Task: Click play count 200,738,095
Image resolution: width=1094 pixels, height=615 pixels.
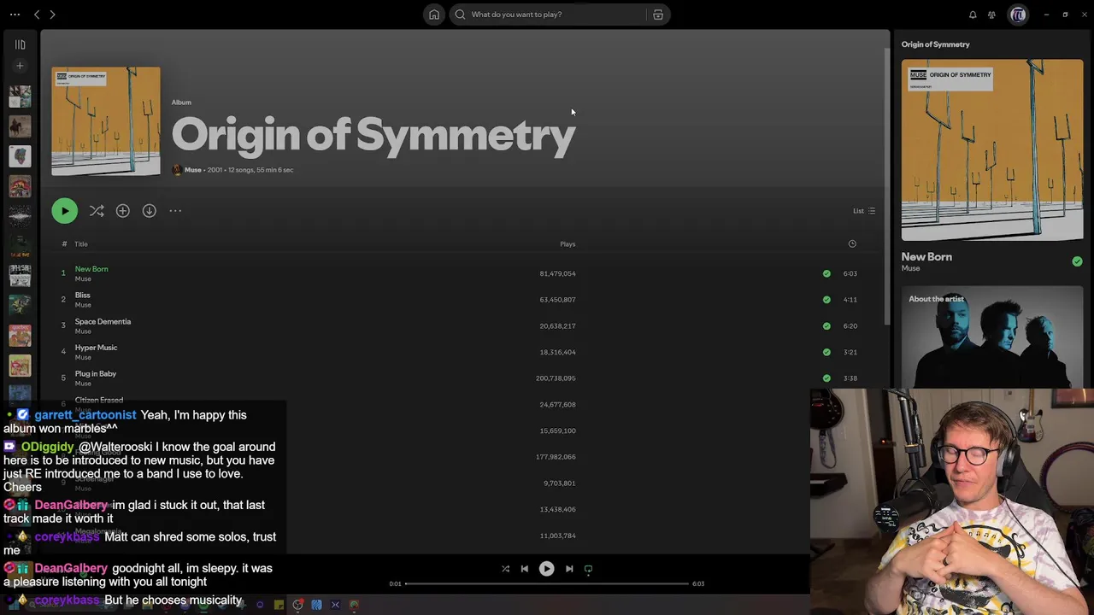Action: (x=556, y=378)
